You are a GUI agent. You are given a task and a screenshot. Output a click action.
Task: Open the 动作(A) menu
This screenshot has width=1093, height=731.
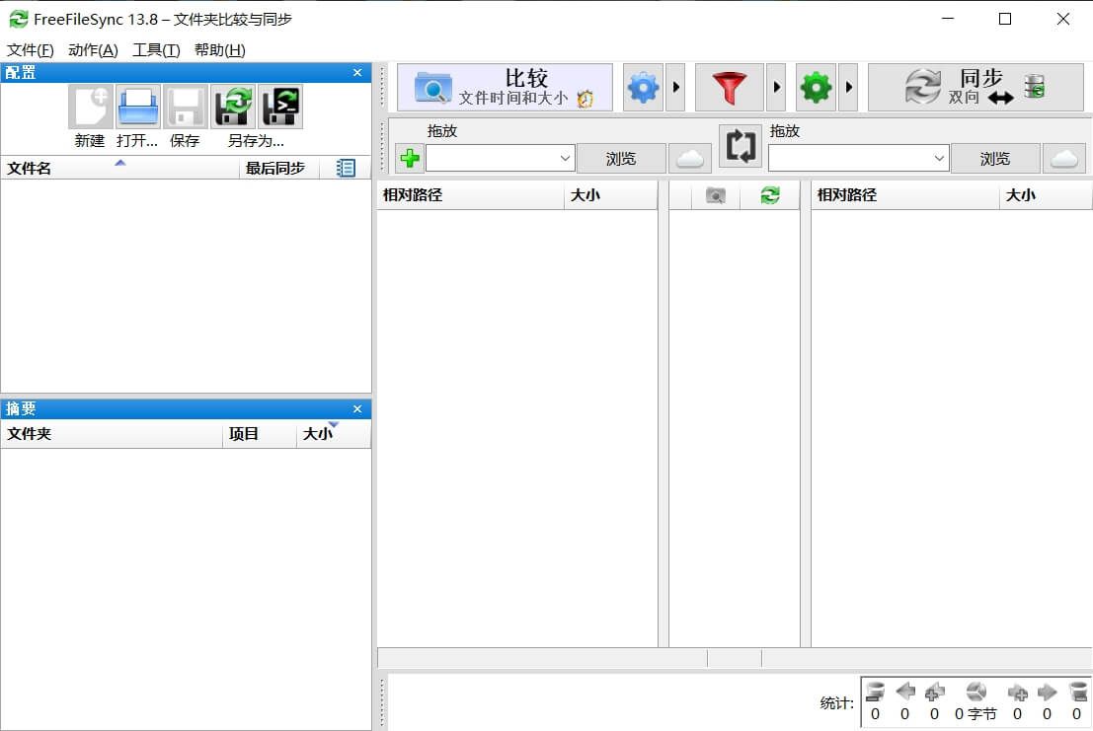click(93, 50)
